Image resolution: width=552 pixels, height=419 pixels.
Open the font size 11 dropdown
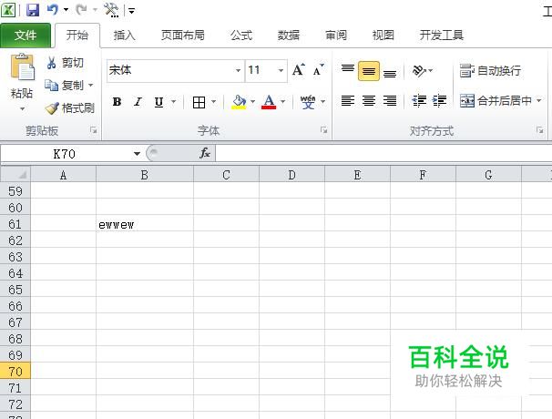(281, 70)
